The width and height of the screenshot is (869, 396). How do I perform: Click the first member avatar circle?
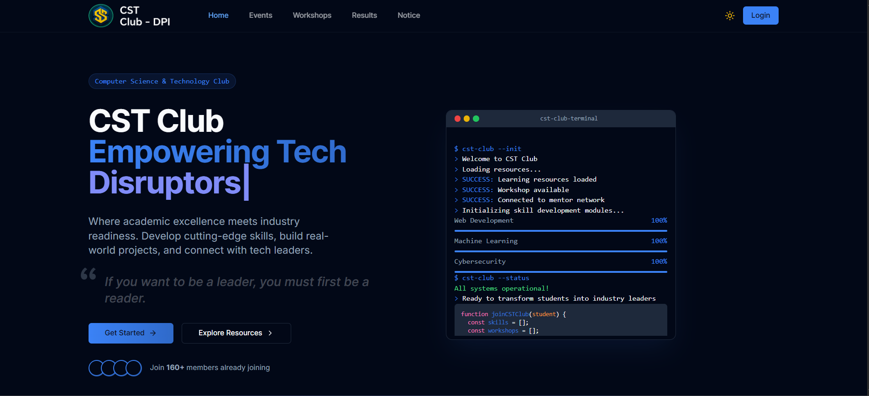[96, 368]
